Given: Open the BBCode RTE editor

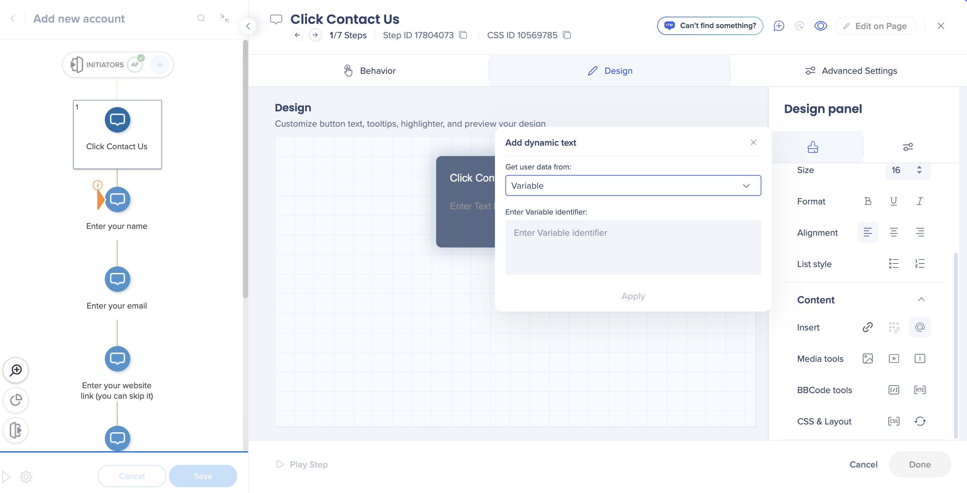Looking at the screenshot, I should 920,390.
